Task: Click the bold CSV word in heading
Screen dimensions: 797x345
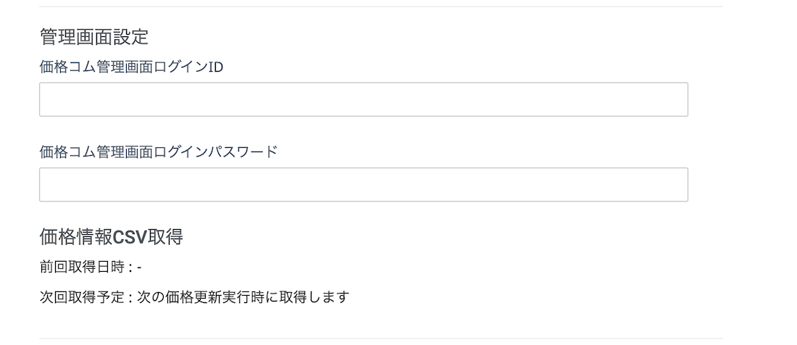Action: (130, 237)
